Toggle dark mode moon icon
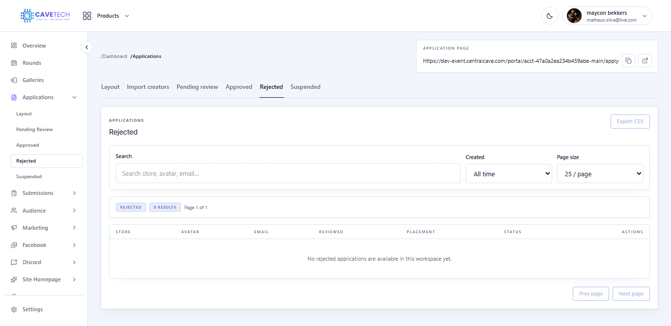The width and height of the screenshot is (671, 326). [550, 16]
